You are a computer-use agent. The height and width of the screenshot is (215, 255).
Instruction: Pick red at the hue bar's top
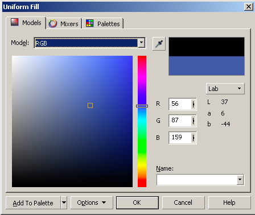click(x=142, y=57)
